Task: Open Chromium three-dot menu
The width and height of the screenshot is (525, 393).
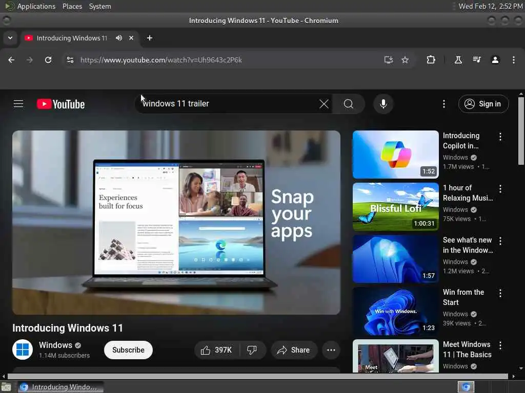Action: [x=514, y=60]
